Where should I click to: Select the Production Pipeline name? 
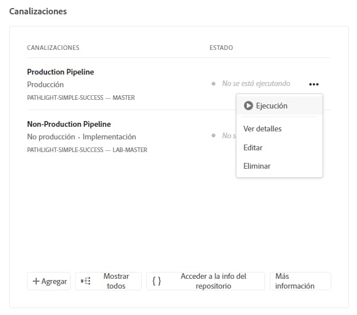click(60, 72)
